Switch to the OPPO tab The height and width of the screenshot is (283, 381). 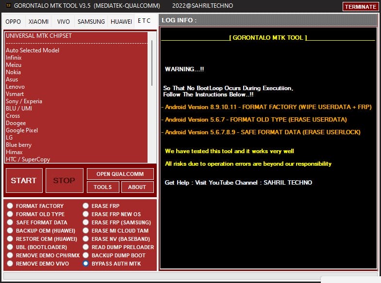(13, 22)
